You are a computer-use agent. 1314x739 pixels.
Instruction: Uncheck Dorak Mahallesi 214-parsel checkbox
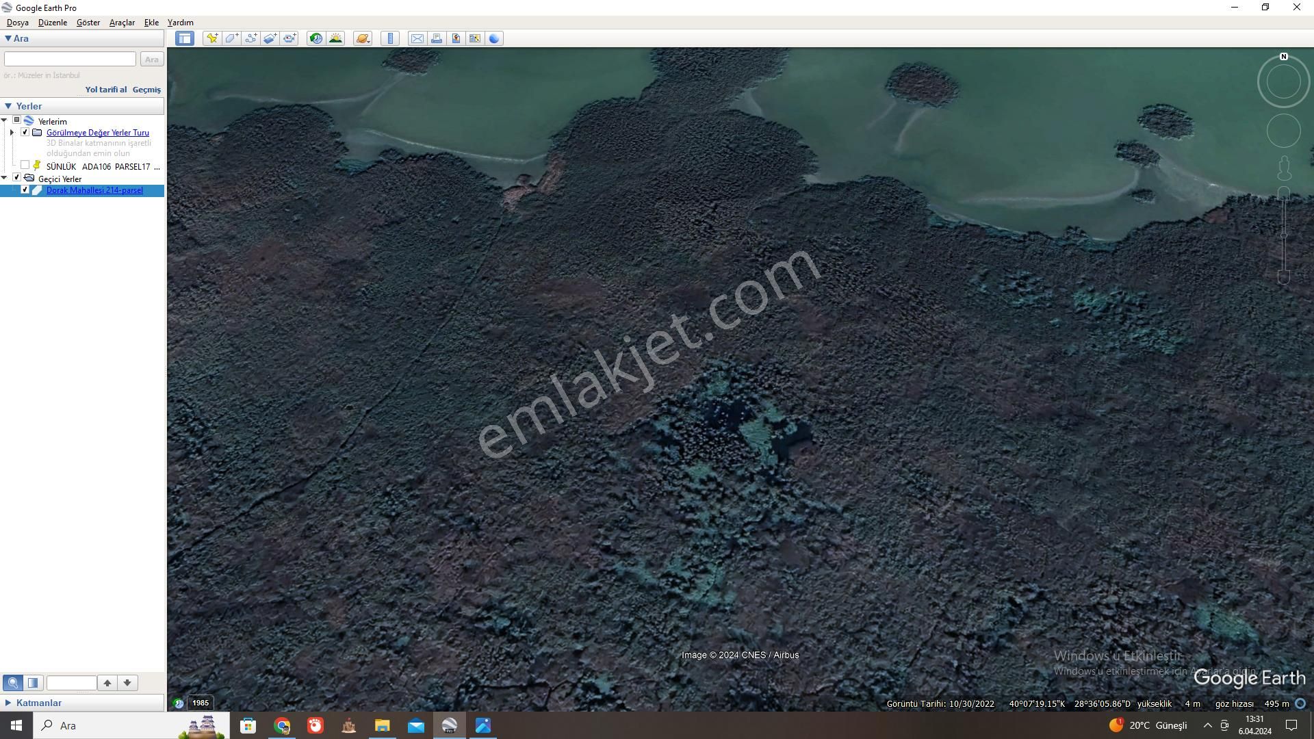click(x=25, y=190)
